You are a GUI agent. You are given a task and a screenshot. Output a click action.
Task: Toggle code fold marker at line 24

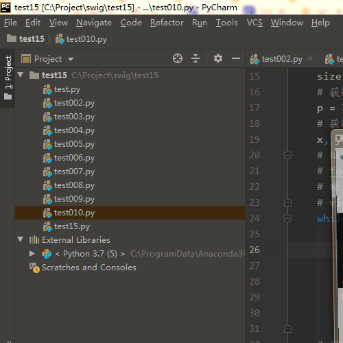pos(287,218)
